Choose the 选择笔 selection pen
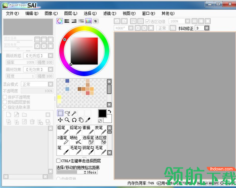This screenshot has width=236, height=188. coord(88,140)
